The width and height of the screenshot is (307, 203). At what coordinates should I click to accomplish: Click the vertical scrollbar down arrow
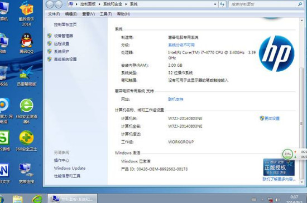coord(302,182)
